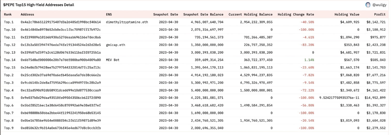
Task: Click the Holding Change Rate header
Action: point(296,14)
